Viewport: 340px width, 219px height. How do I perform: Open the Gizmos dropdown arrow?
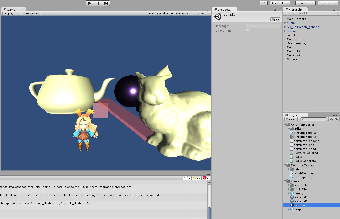click(x=208, y=13)
